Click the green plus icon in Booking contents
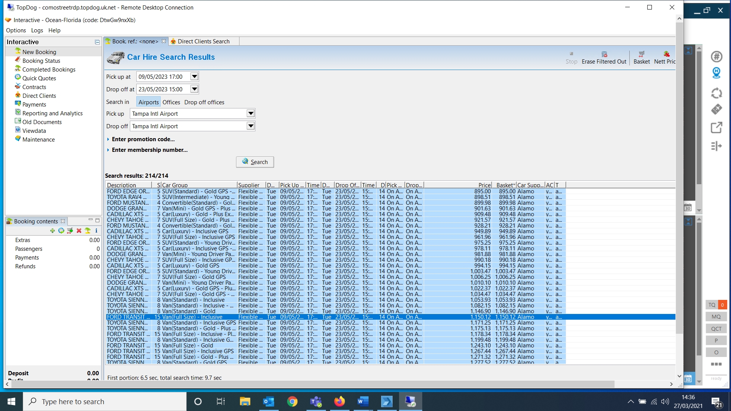The height and width of the screenshot is (411, 731). click(53, 231)
